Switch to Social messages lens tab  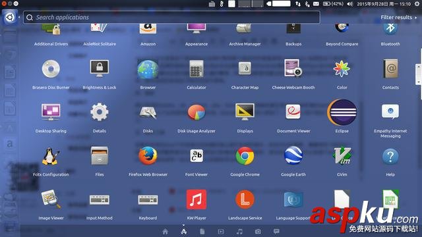tap(276, 231)
